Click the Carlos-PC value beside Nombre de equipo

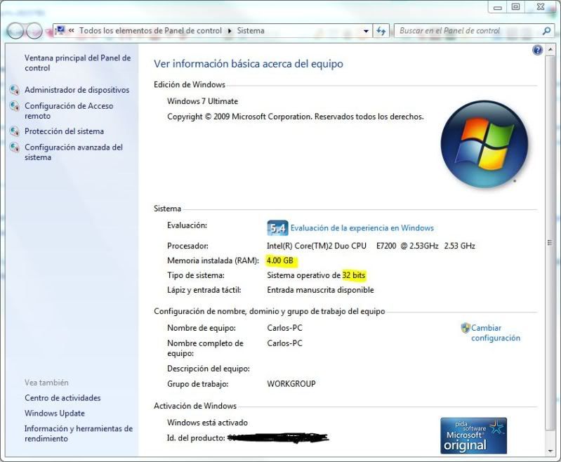click(x=285, y=328)
